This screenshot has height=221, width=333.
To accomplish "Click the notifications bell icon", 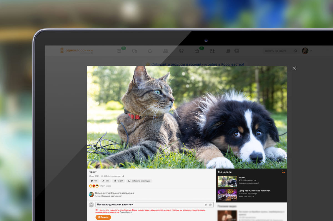I will pos(150,51).
